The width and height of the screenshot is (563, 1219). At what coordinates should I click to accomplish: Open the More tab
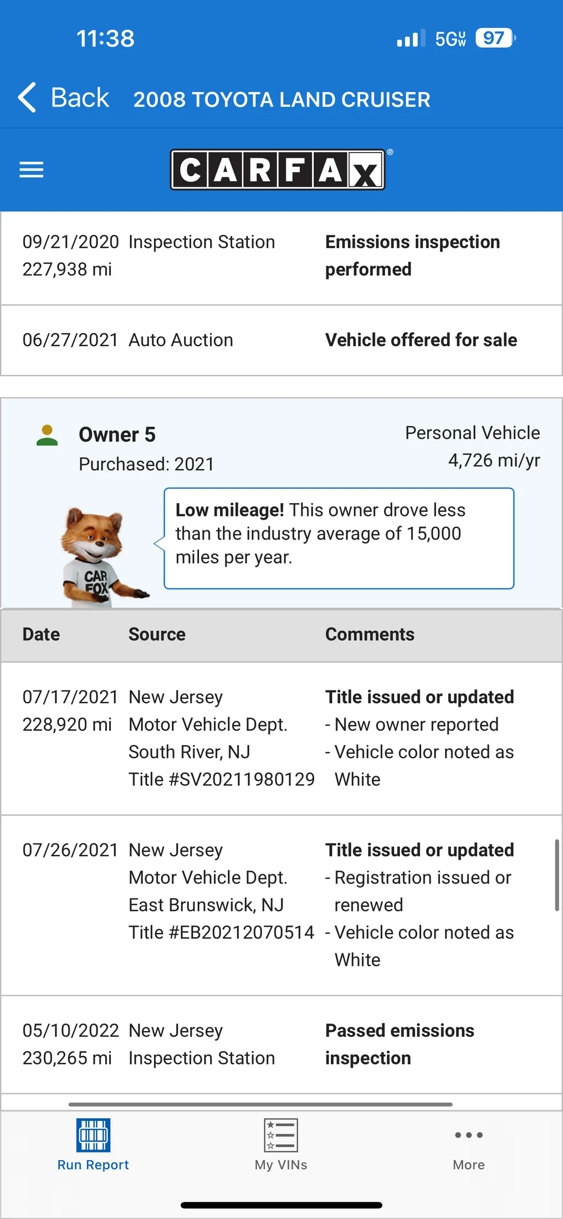[x=469, y=1145]
